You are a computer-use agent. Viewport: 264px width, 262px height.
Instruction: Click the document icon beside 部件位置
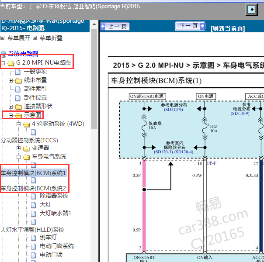18,98
